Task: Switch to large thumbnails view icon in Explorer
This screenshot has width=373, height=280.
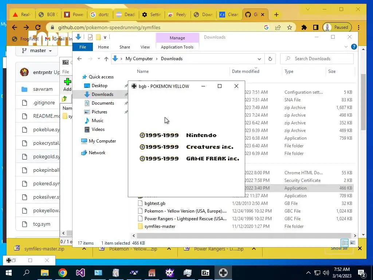Action: coord(353,243)
